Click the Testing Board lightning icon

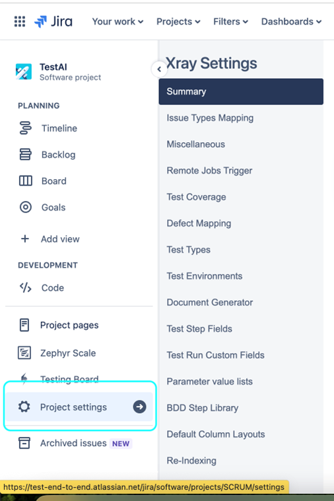pos(24,377)
